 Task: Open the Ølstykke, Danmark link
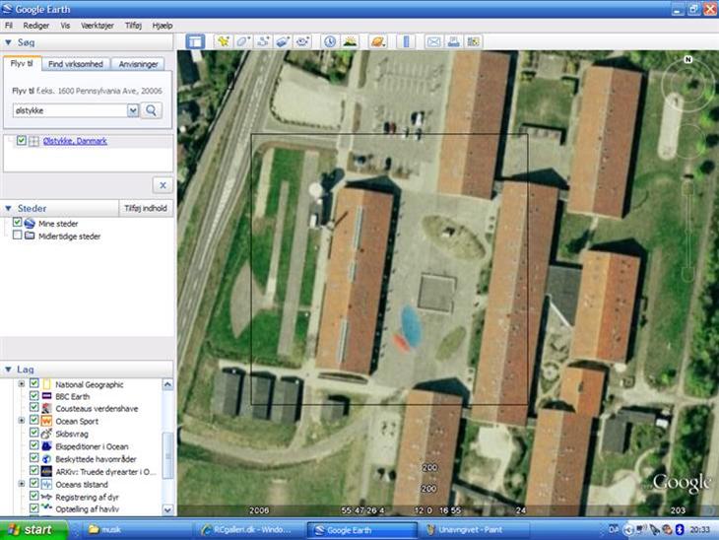pos(75,141)
